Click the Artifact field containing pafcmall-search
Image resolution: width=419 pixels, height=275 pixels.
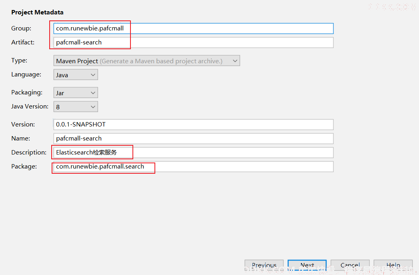coord(193,42)
